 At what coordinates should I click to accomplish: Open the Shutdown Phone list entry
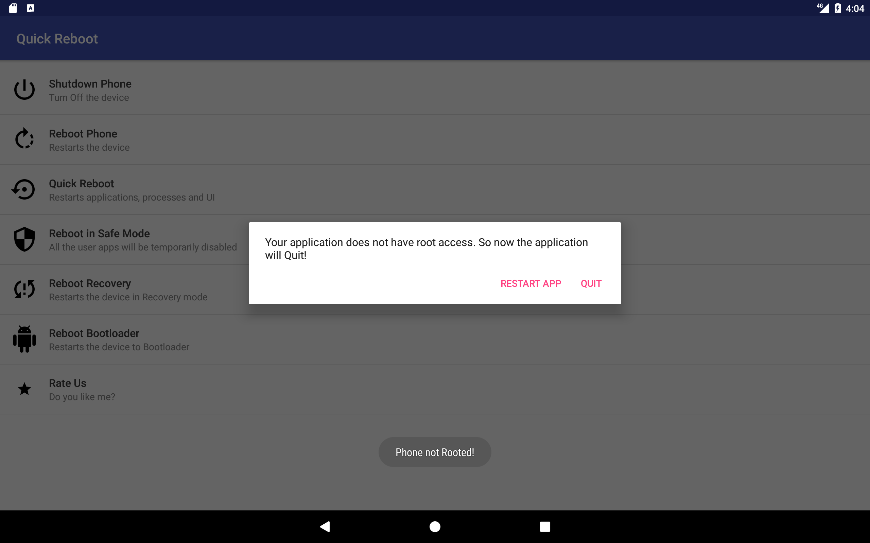pos(435,89)
